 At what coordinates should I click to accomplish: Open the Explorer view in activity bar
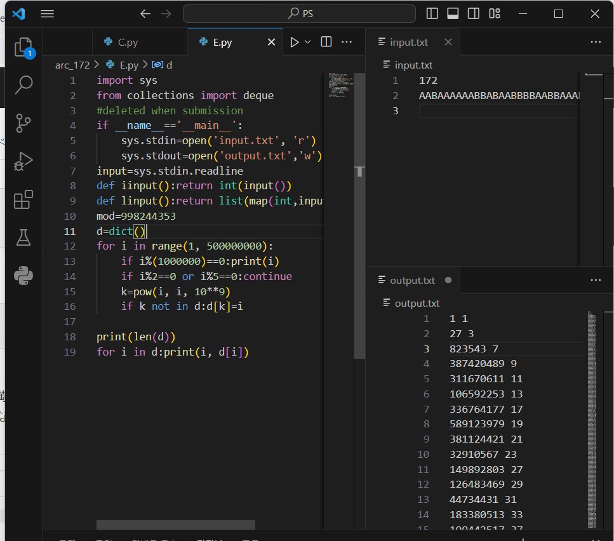point(23,48)
